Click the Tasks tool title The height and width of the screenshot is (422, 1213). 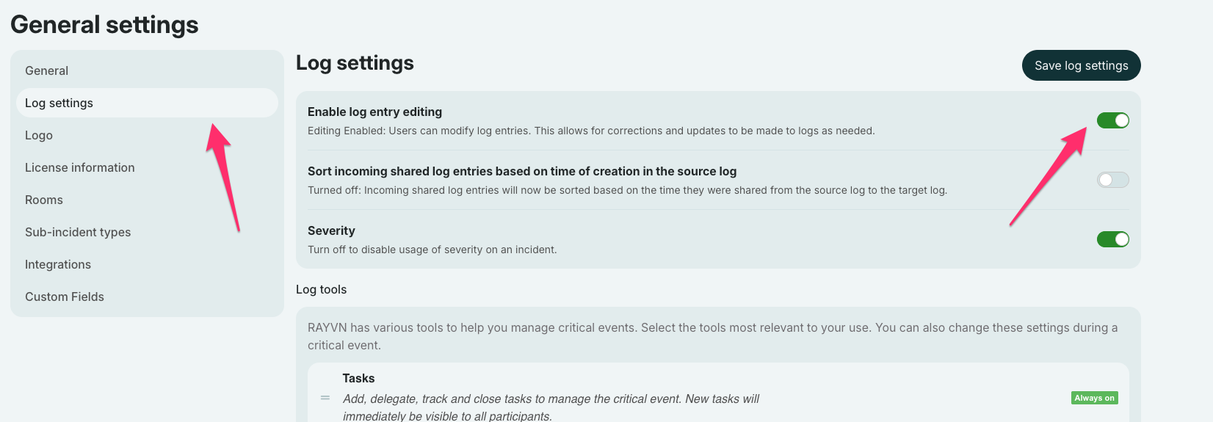(x=358, y=378)
